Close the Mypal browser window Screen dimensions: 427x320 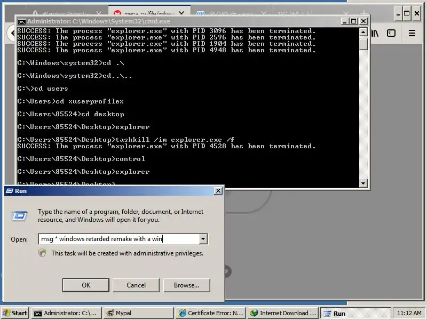[x=417, y=13]
